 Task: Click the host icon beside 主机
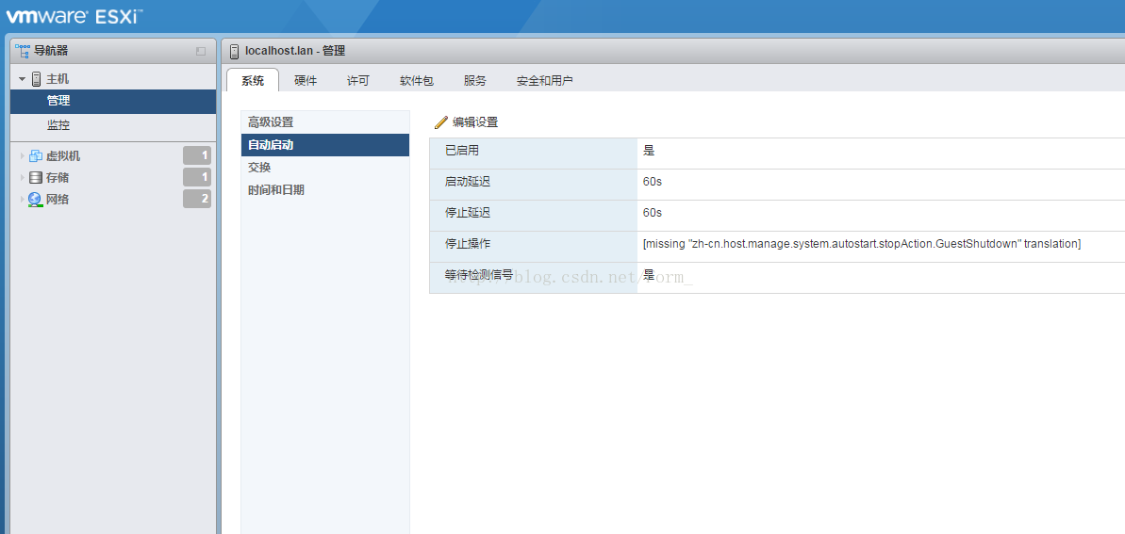point(37,79)
